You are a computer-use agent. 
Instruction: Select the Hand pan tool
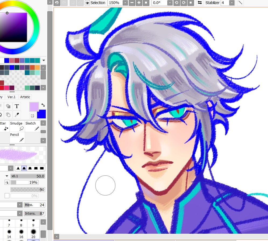pyautogui.click(x=8, y=115)
